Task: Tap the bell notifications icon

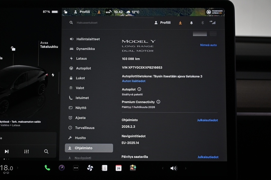Action: [x=191, y=23]
